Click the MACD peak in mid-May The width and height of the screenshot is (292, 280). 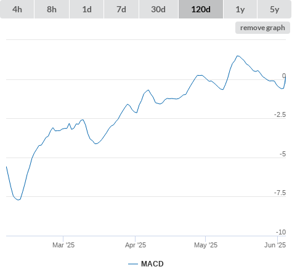point(238,55)
